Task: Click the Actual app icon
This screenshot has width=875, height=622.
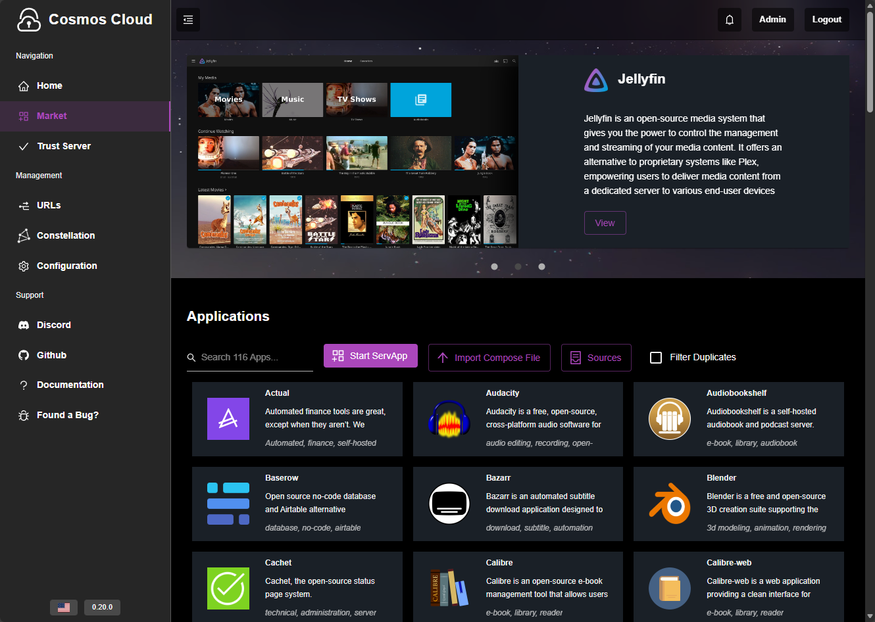Action: [x=228, y=419]
